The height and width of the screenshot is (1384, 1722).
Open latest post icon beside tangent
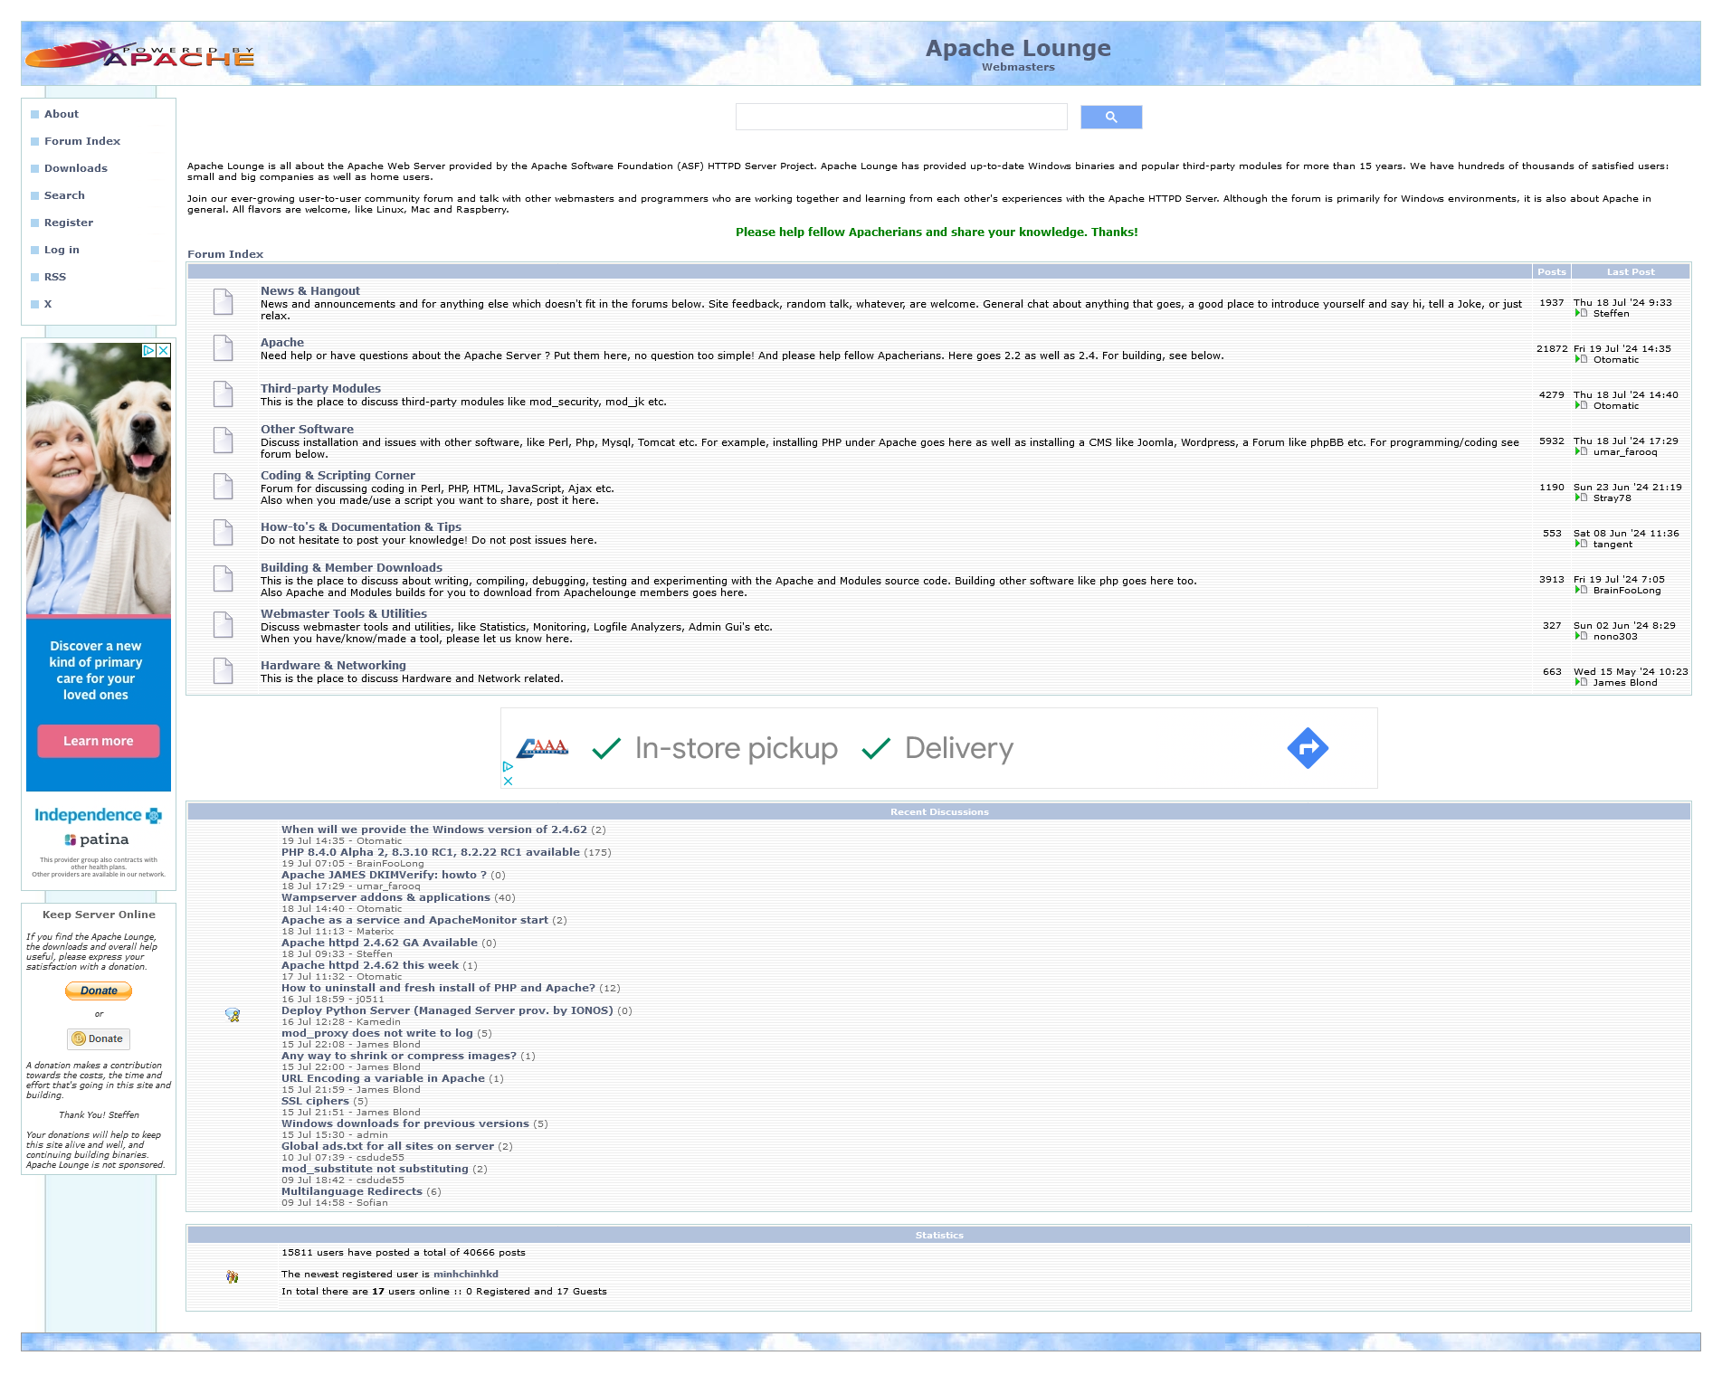pyautogui.click(x=1581, y=544)
